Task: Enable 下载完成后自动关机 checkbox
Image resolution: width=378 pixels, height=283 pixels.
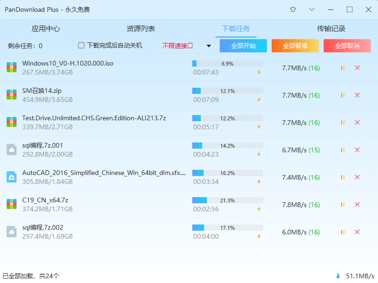Action: (81, 45)
